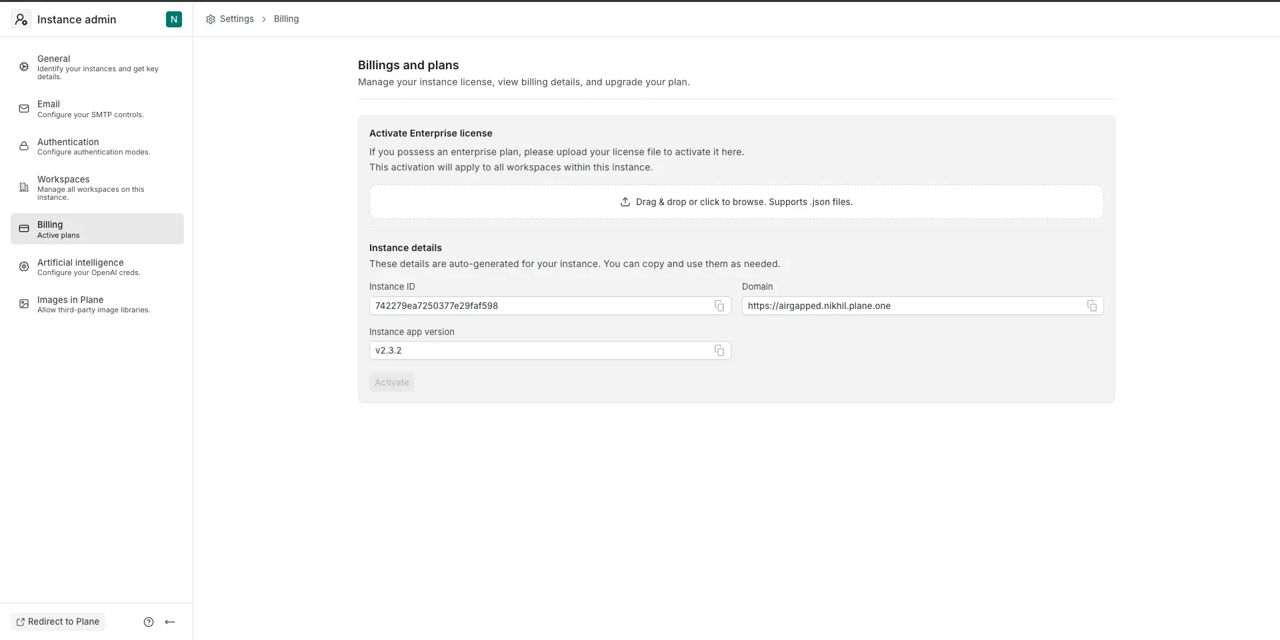1280x640 pixels.
Task: Open Artificial intelligence settings icon
Action: coord(24,266)
